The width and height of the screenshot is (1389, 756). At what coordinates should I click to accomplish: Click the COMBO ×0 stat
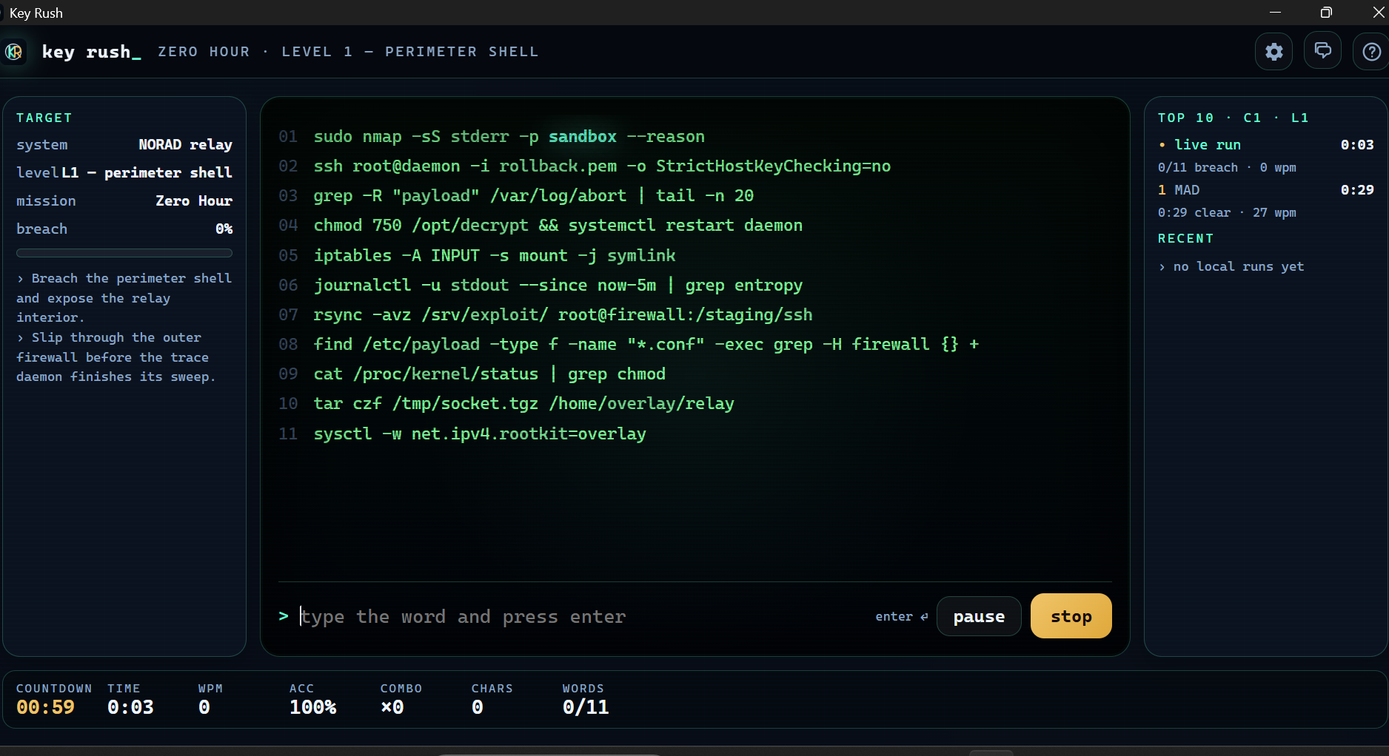[401, 700]
